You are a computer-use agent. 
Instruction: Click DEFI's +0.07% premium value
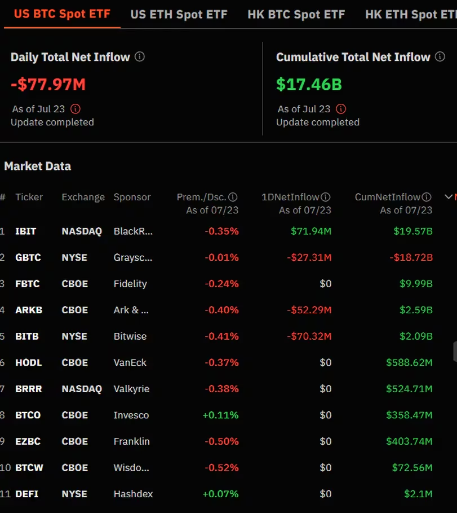221,494
